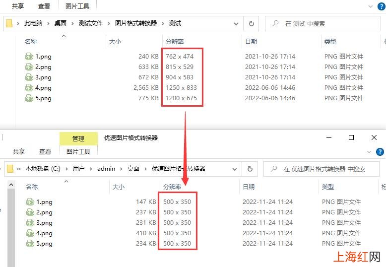Click search magnifier in 测试 search box
The height and width of the screenshot is (267, 386).
pos(275,23)
